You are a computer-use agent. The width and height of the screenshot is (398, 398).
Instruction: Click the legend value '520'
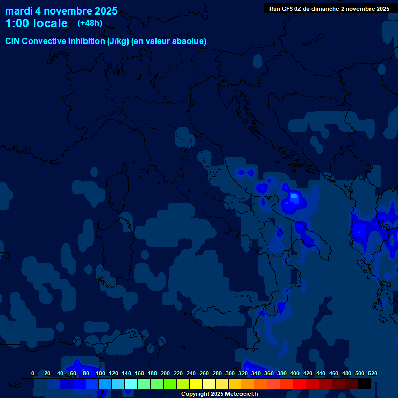[373, 373]
